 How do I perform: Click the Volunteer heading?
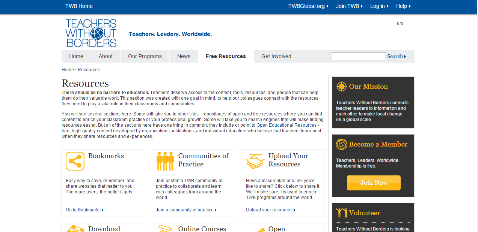[365, 213]
